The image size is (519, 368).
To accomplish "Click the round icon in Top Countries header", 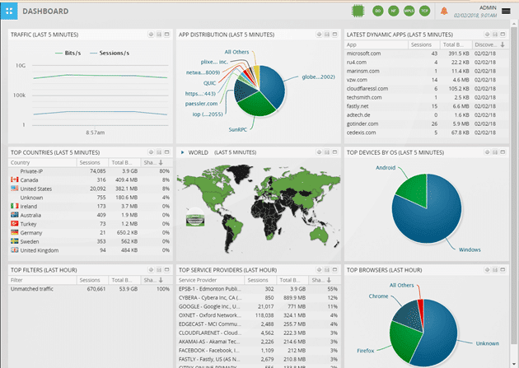I will point(151,152).
